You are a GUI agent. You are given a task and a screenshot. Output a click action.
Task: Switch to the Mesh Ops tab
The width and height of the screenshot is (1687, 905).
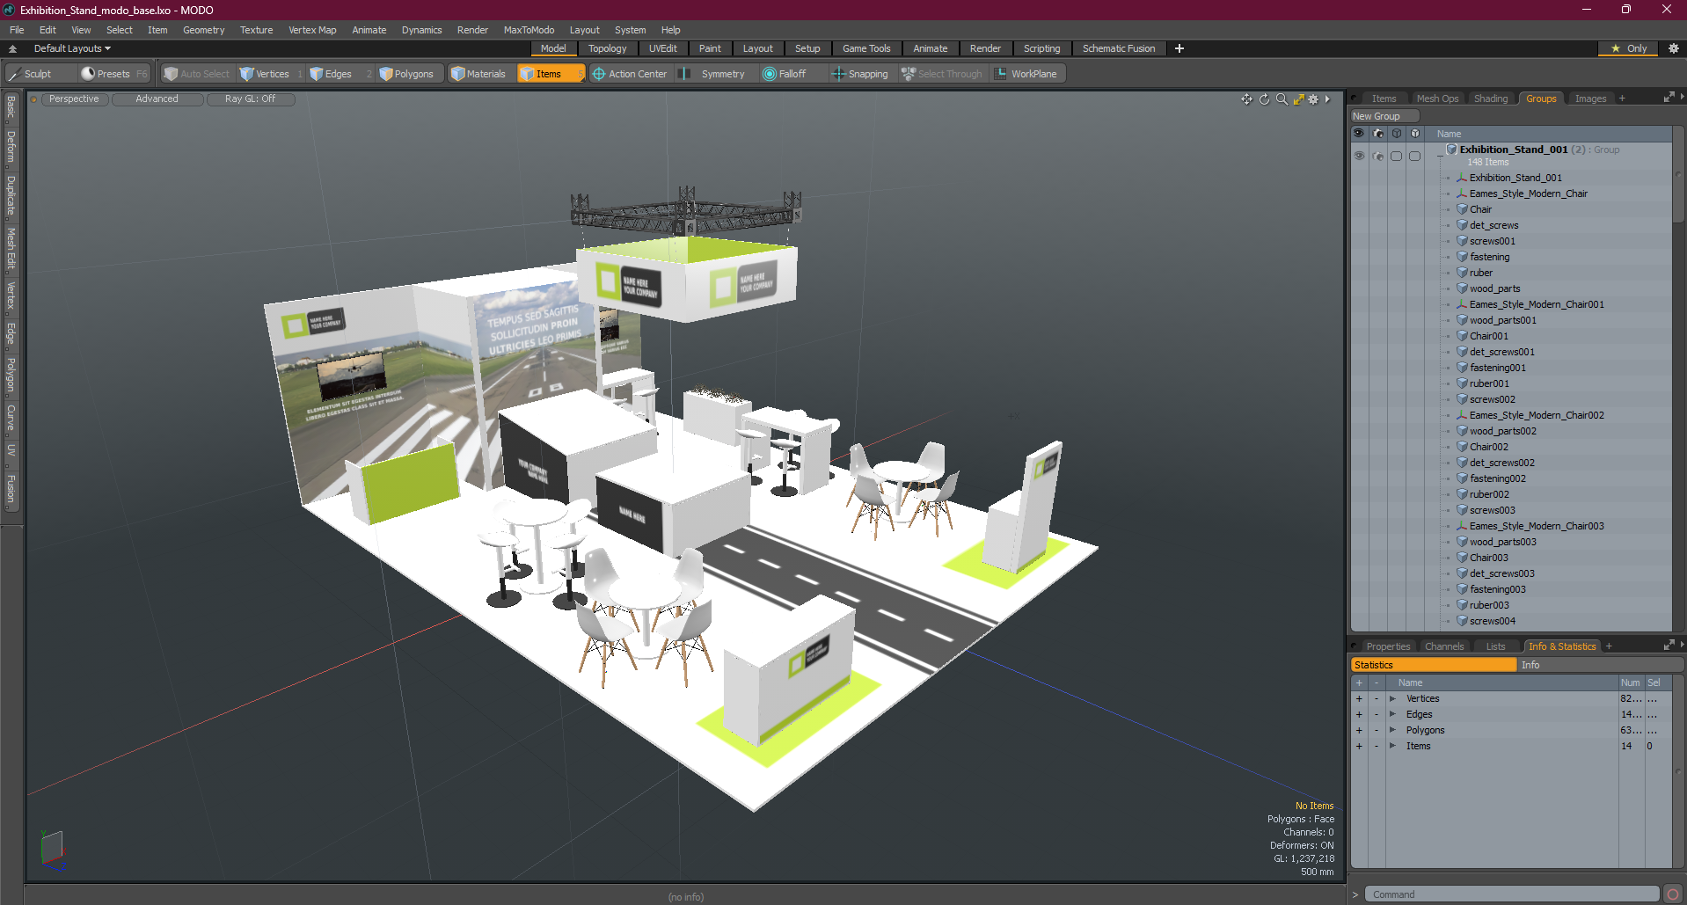point(1437,99)
